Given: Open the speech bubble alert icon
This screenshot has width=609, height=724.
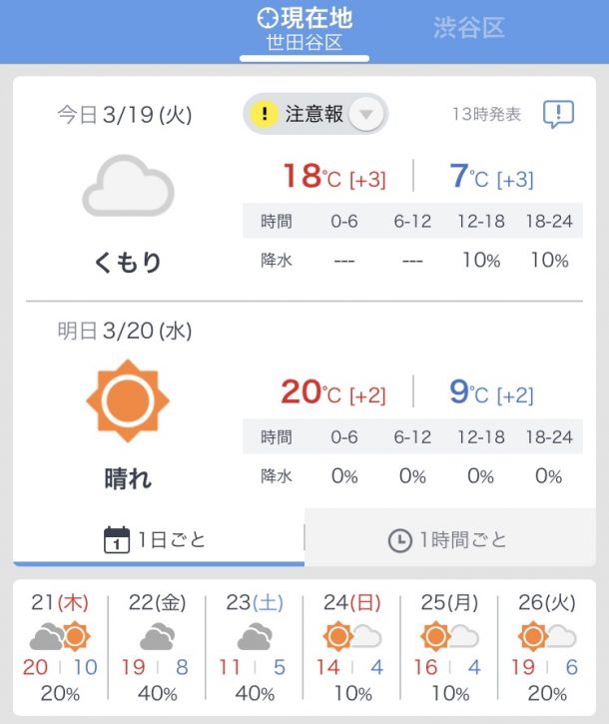Looking at the screenshot, I should (x=558, y=114).
